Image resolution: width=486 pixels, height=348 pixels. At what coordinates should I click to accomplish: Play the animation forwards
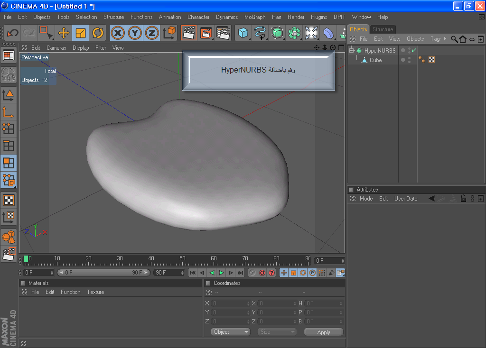(x=221, y=273)
